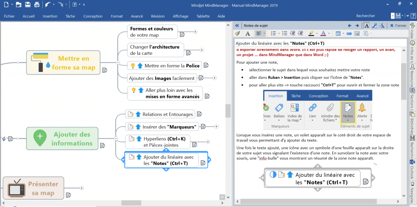
Task: Expand the Changer l'architecture topic
Action: tap(202, 50)
